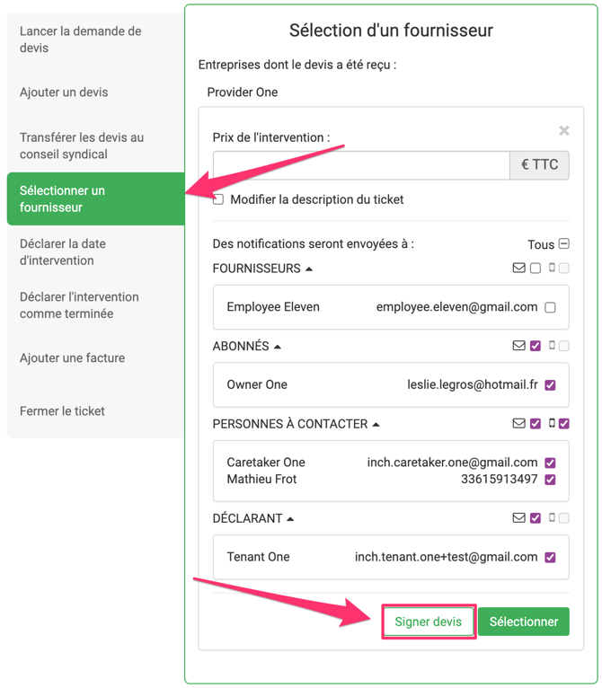Click the 'Signer devis' button
The height and width of the screenshot is (688, 602).
point(429,622)
